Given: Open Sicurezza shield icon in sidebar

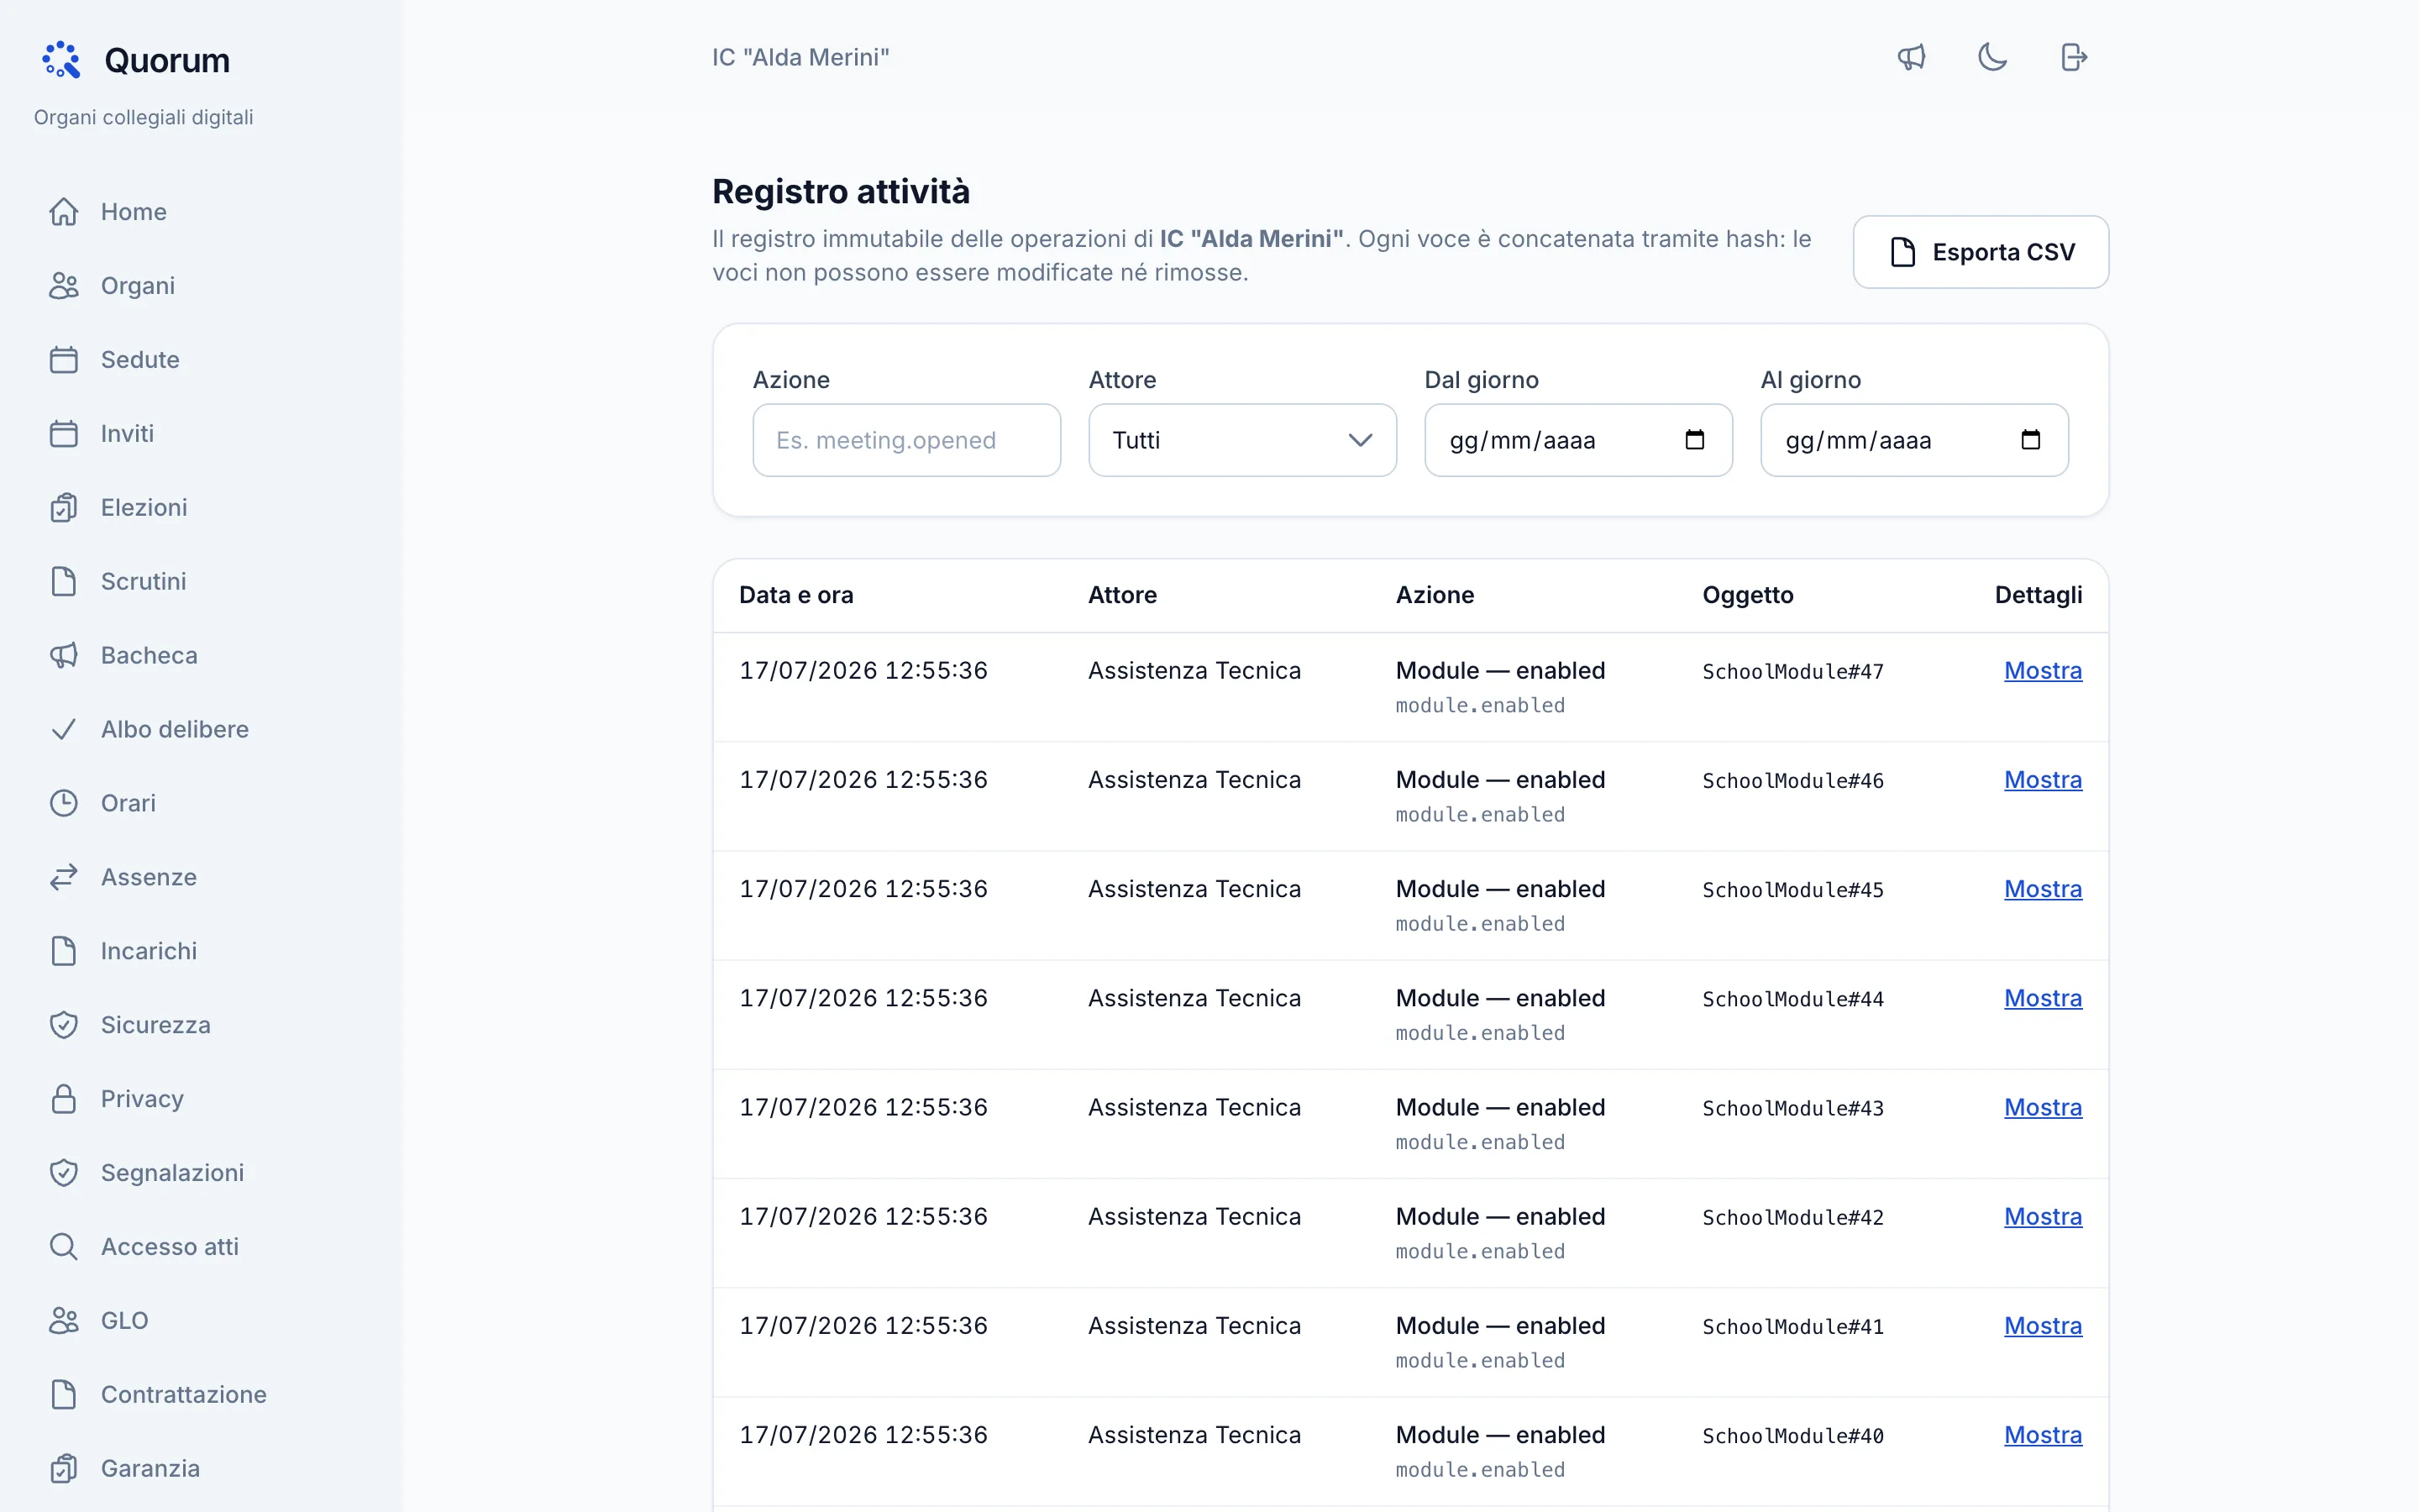Looking at the screenshot, I should tap(64, 1025).
